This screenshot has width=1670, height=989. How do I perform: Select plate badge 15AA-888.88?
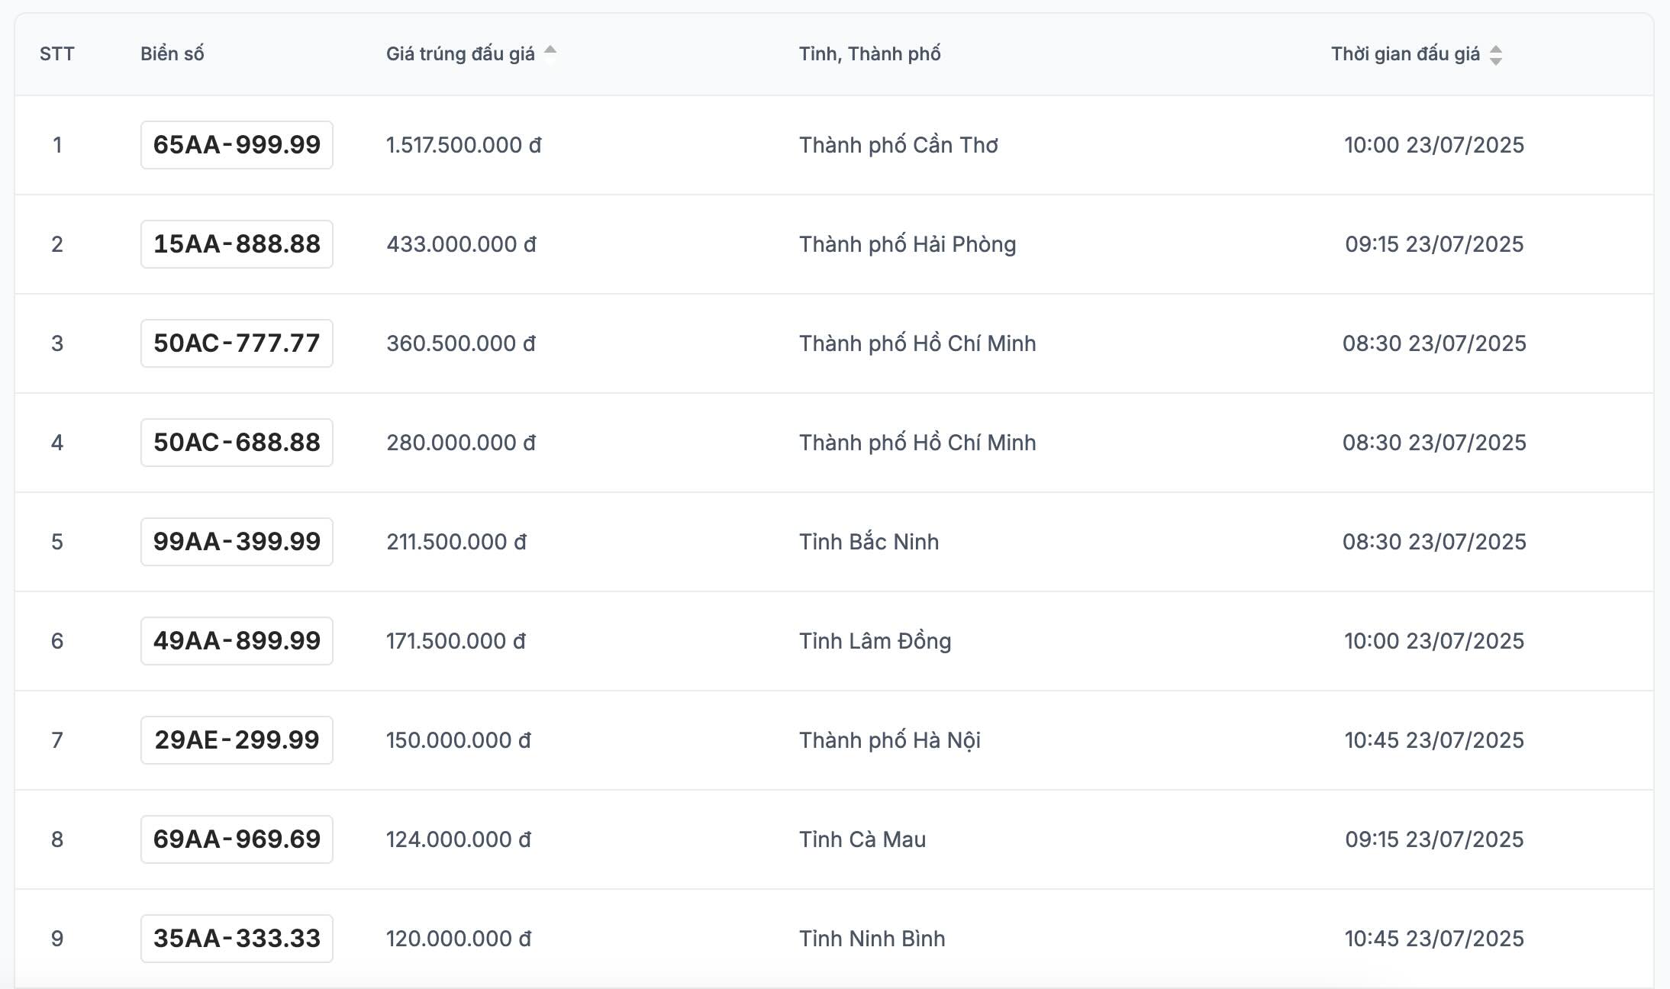coord(237,244)
